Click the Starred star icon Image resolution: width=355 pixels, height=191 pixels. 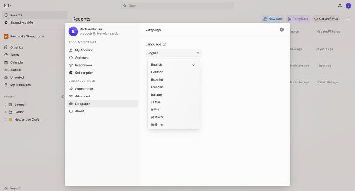pyautogui.click(x=6, y=70)
